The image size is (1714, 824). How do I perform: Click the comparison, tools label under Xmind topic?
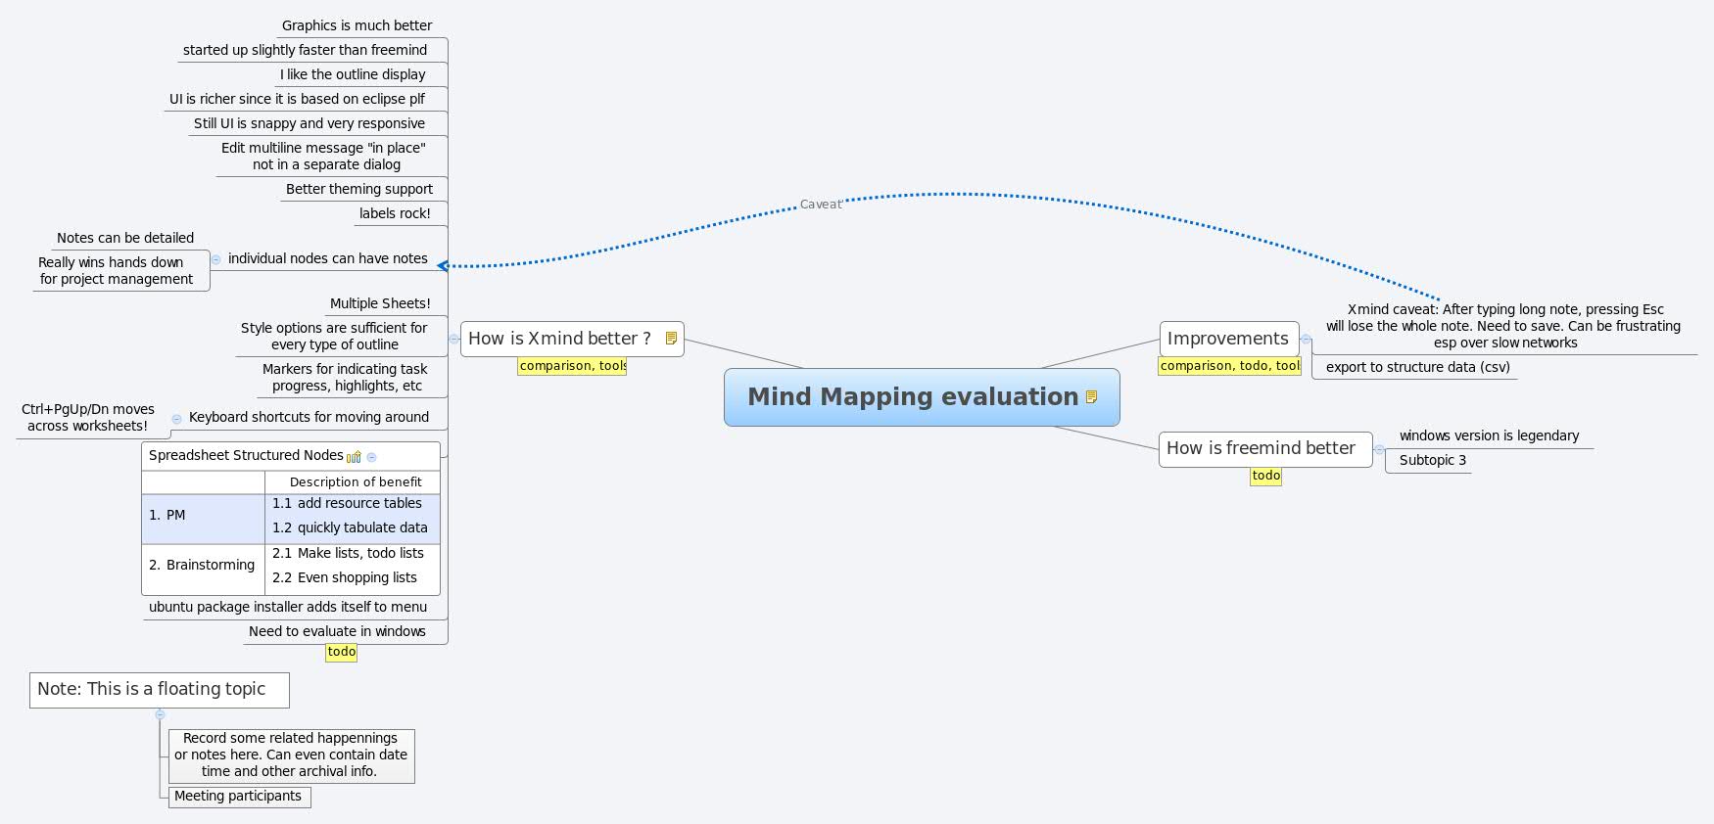(x=572, y=366)
